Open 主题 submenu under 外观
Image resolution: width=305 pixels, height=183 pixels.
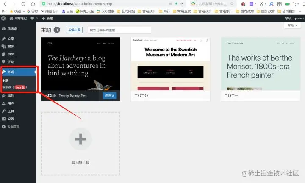point(5,81)
